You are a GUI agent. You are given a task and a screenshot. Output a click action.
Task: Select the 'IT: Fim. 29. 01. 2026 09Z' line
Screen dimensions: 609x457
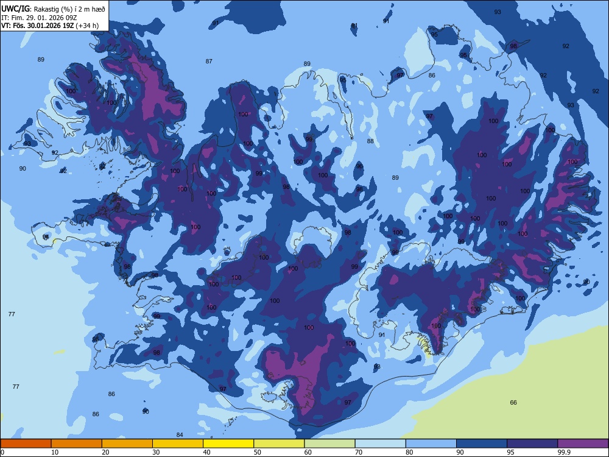tap(39, 18)
